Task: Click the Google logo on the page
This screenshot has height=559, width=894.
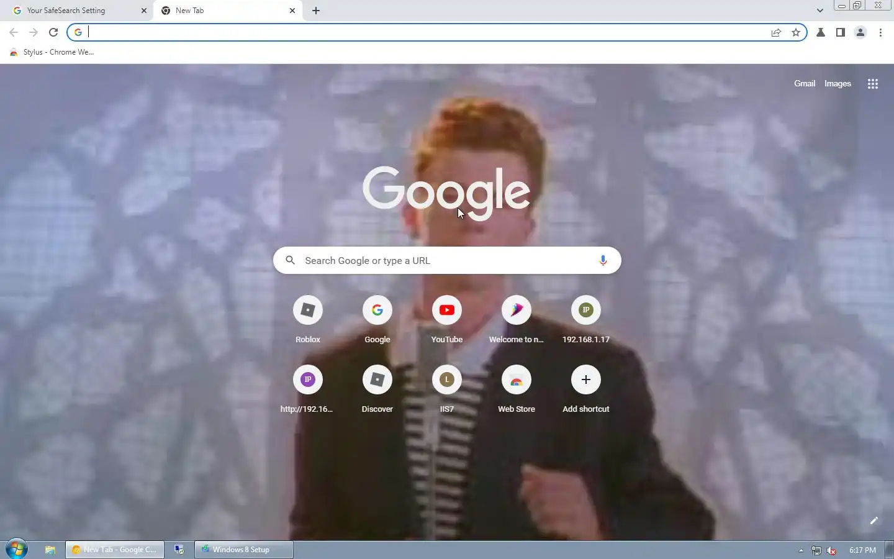Action: click(x=446, y=193)
